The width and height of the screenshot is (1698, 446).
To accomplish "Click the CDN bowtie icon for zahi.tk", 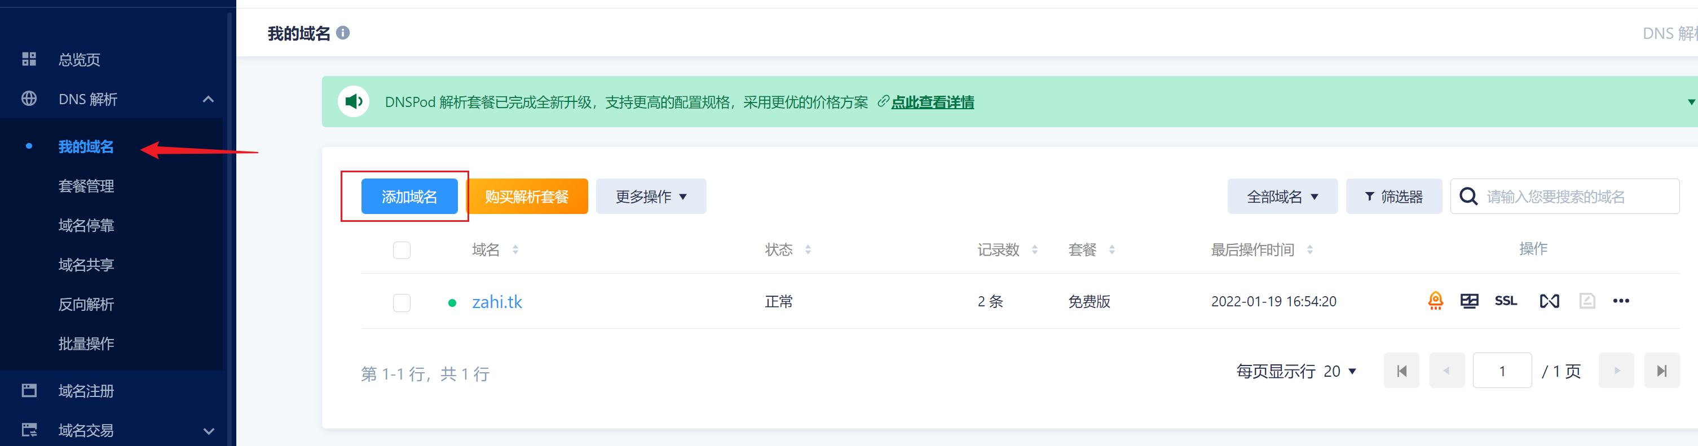I will click(x=1549, y=301).
